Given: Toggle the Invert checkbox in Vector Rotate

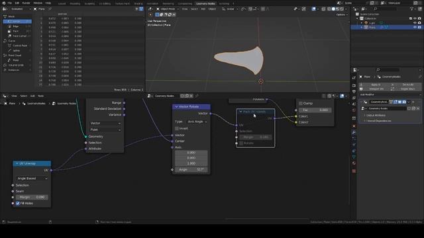Looking at the screenshot, I should [x=177, y=128].
